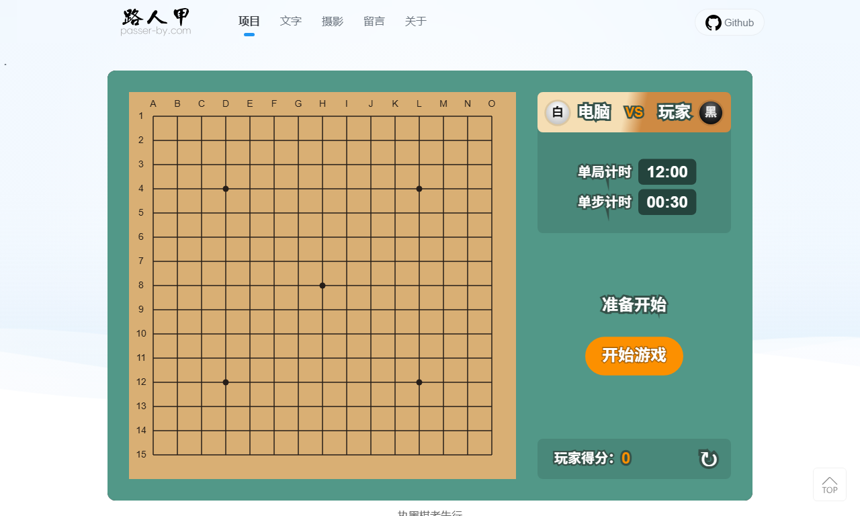Open the 文字 navigation tab

[291, 21]
